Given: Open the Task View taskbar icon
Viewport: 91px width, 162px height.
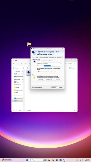Looking at the screenshot, I should (50, 160).
